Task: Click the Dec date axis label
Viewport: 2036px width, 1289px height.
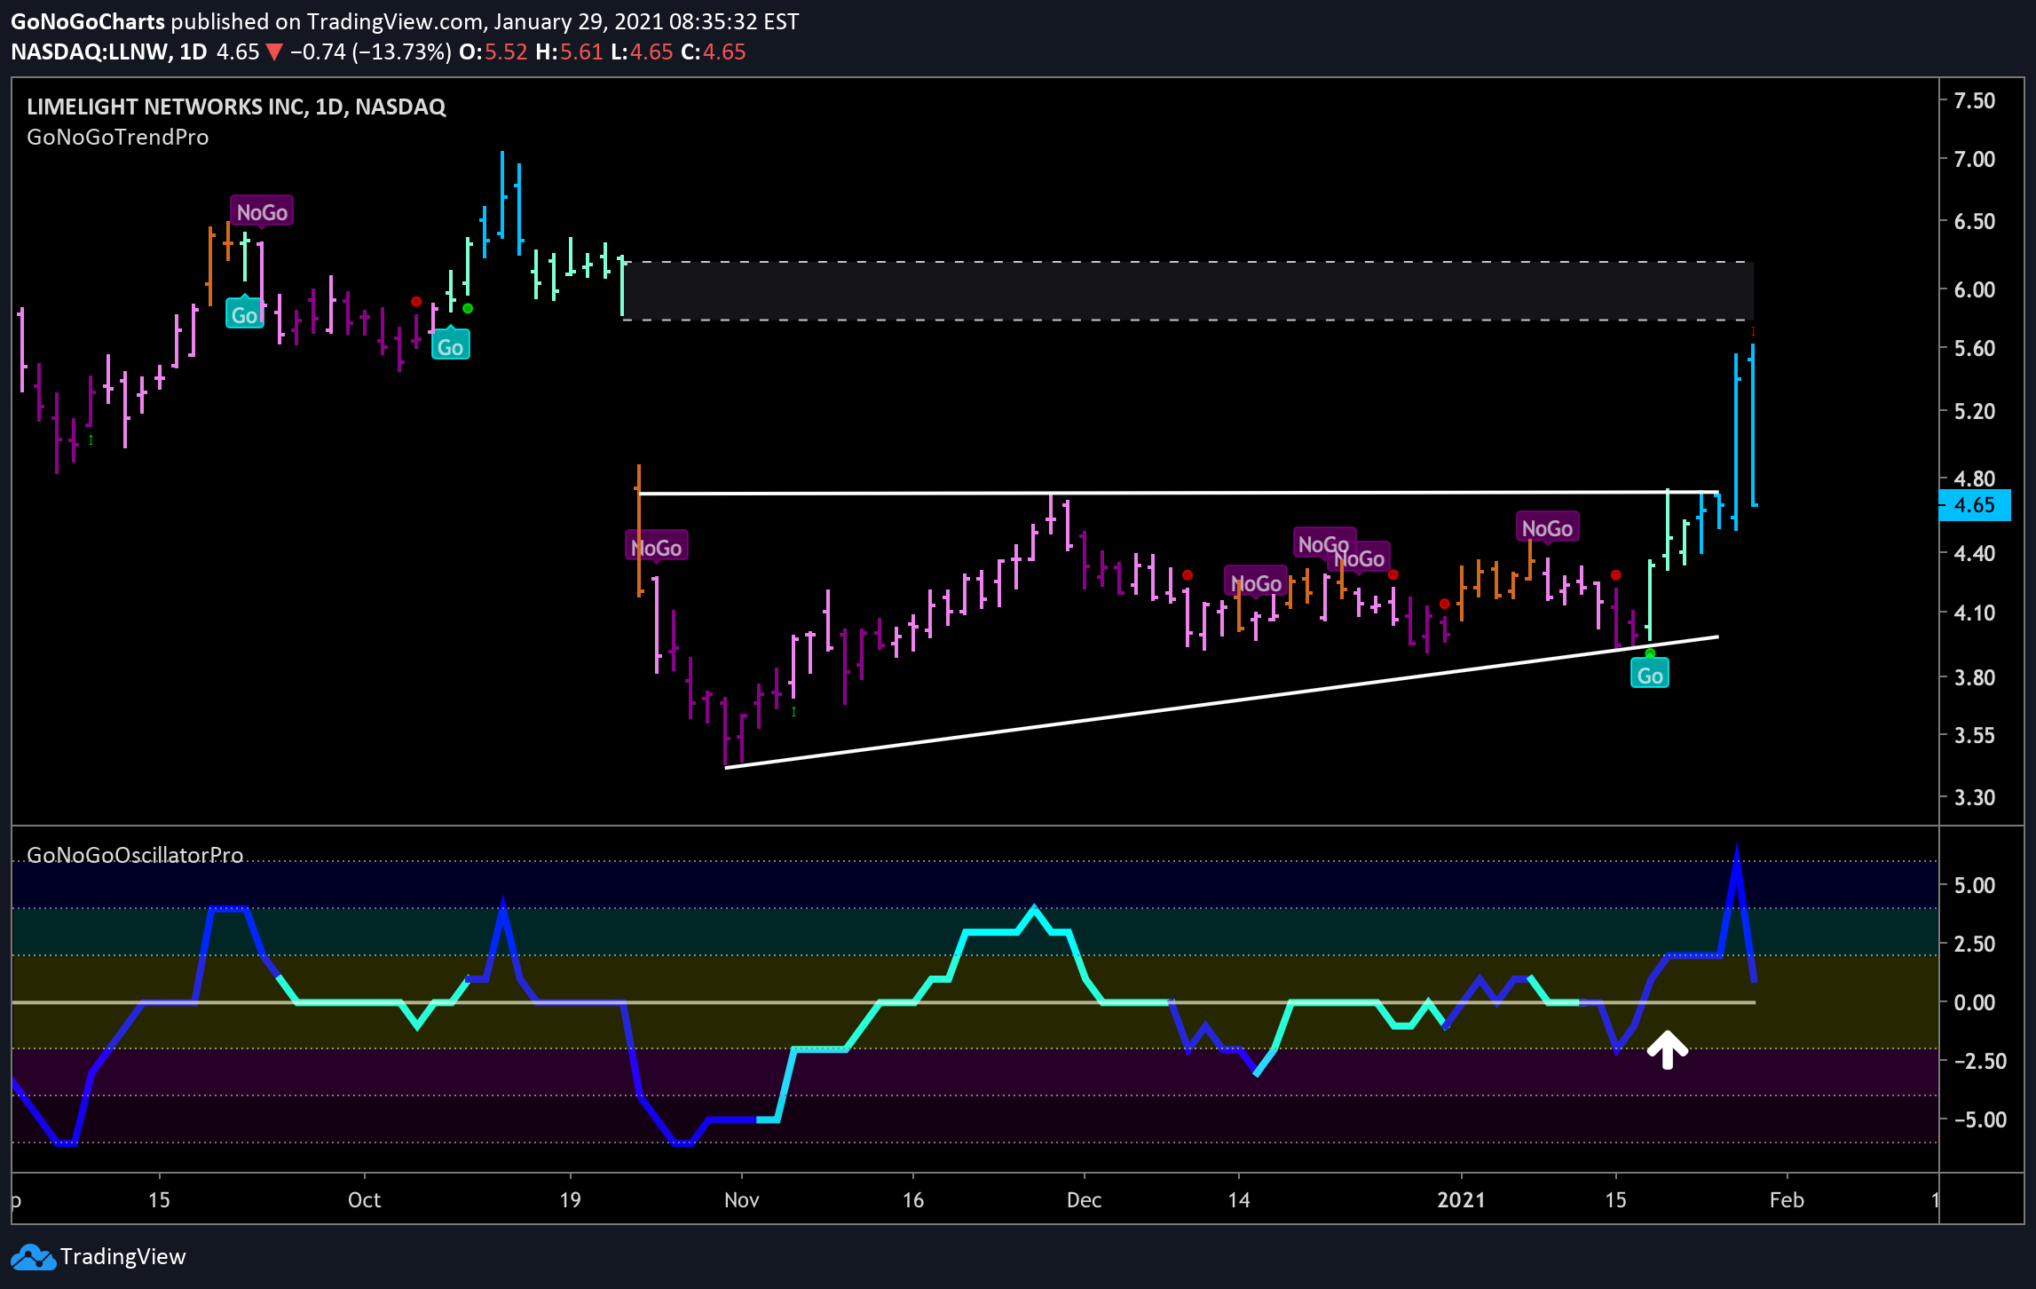Action: [1084, 1200]
